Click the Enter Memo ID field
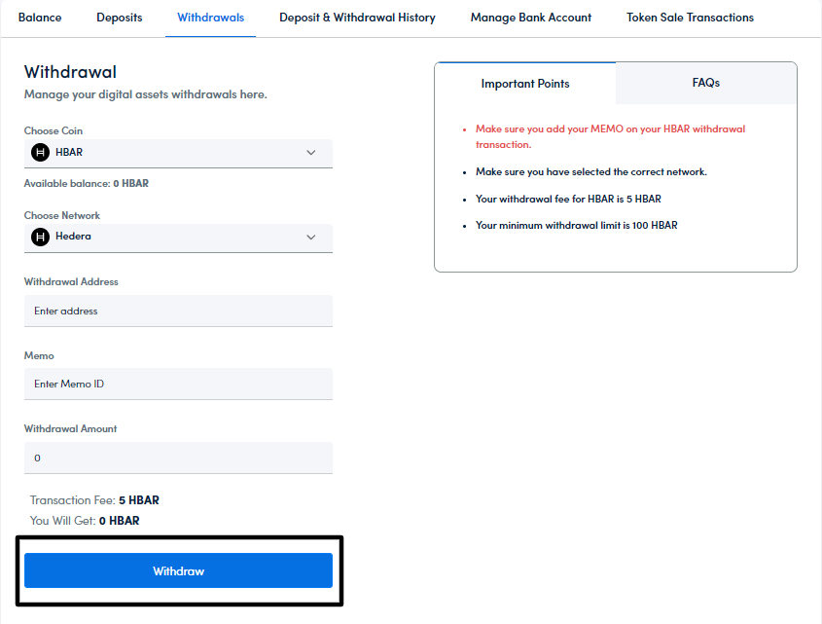822x624 pixels. pyautogui.click(x=178, y=384)
